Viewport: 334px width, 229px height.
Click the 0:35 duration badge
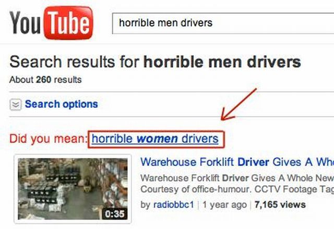115,214
